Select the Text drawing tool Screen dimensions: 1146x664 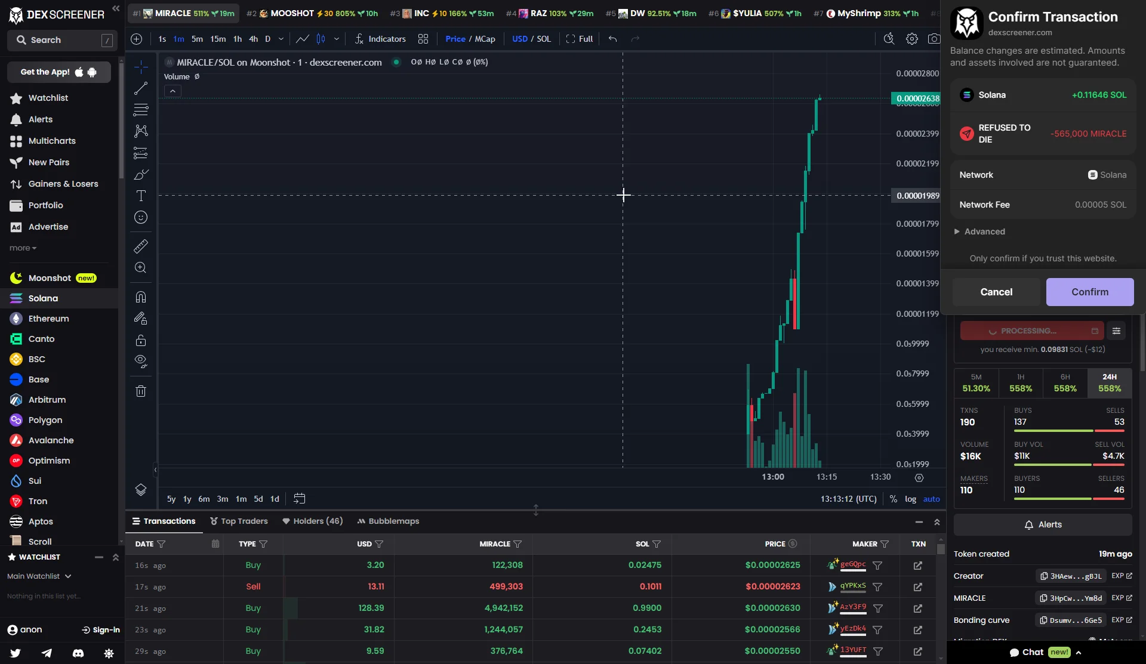(141, 195)
